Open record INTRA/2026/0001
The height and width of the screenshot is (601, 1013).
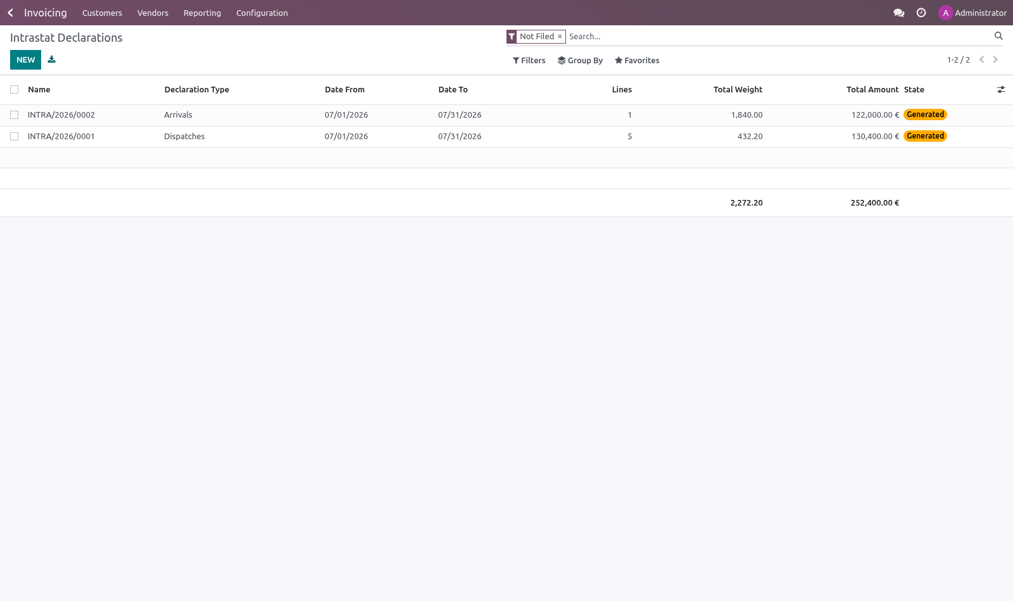click(61, 137)
